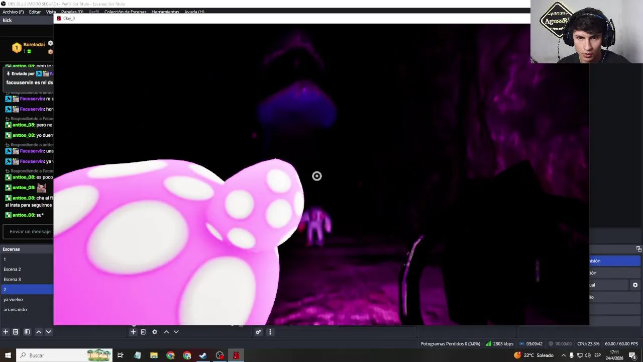
Task: Add a new scene with plus icon in Escenas
Action: coord(6,332)
